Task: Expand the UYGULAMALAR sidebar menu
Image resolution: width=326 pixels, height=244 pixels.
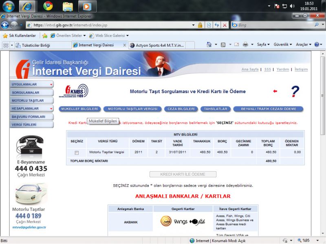Action: (31, 84)
